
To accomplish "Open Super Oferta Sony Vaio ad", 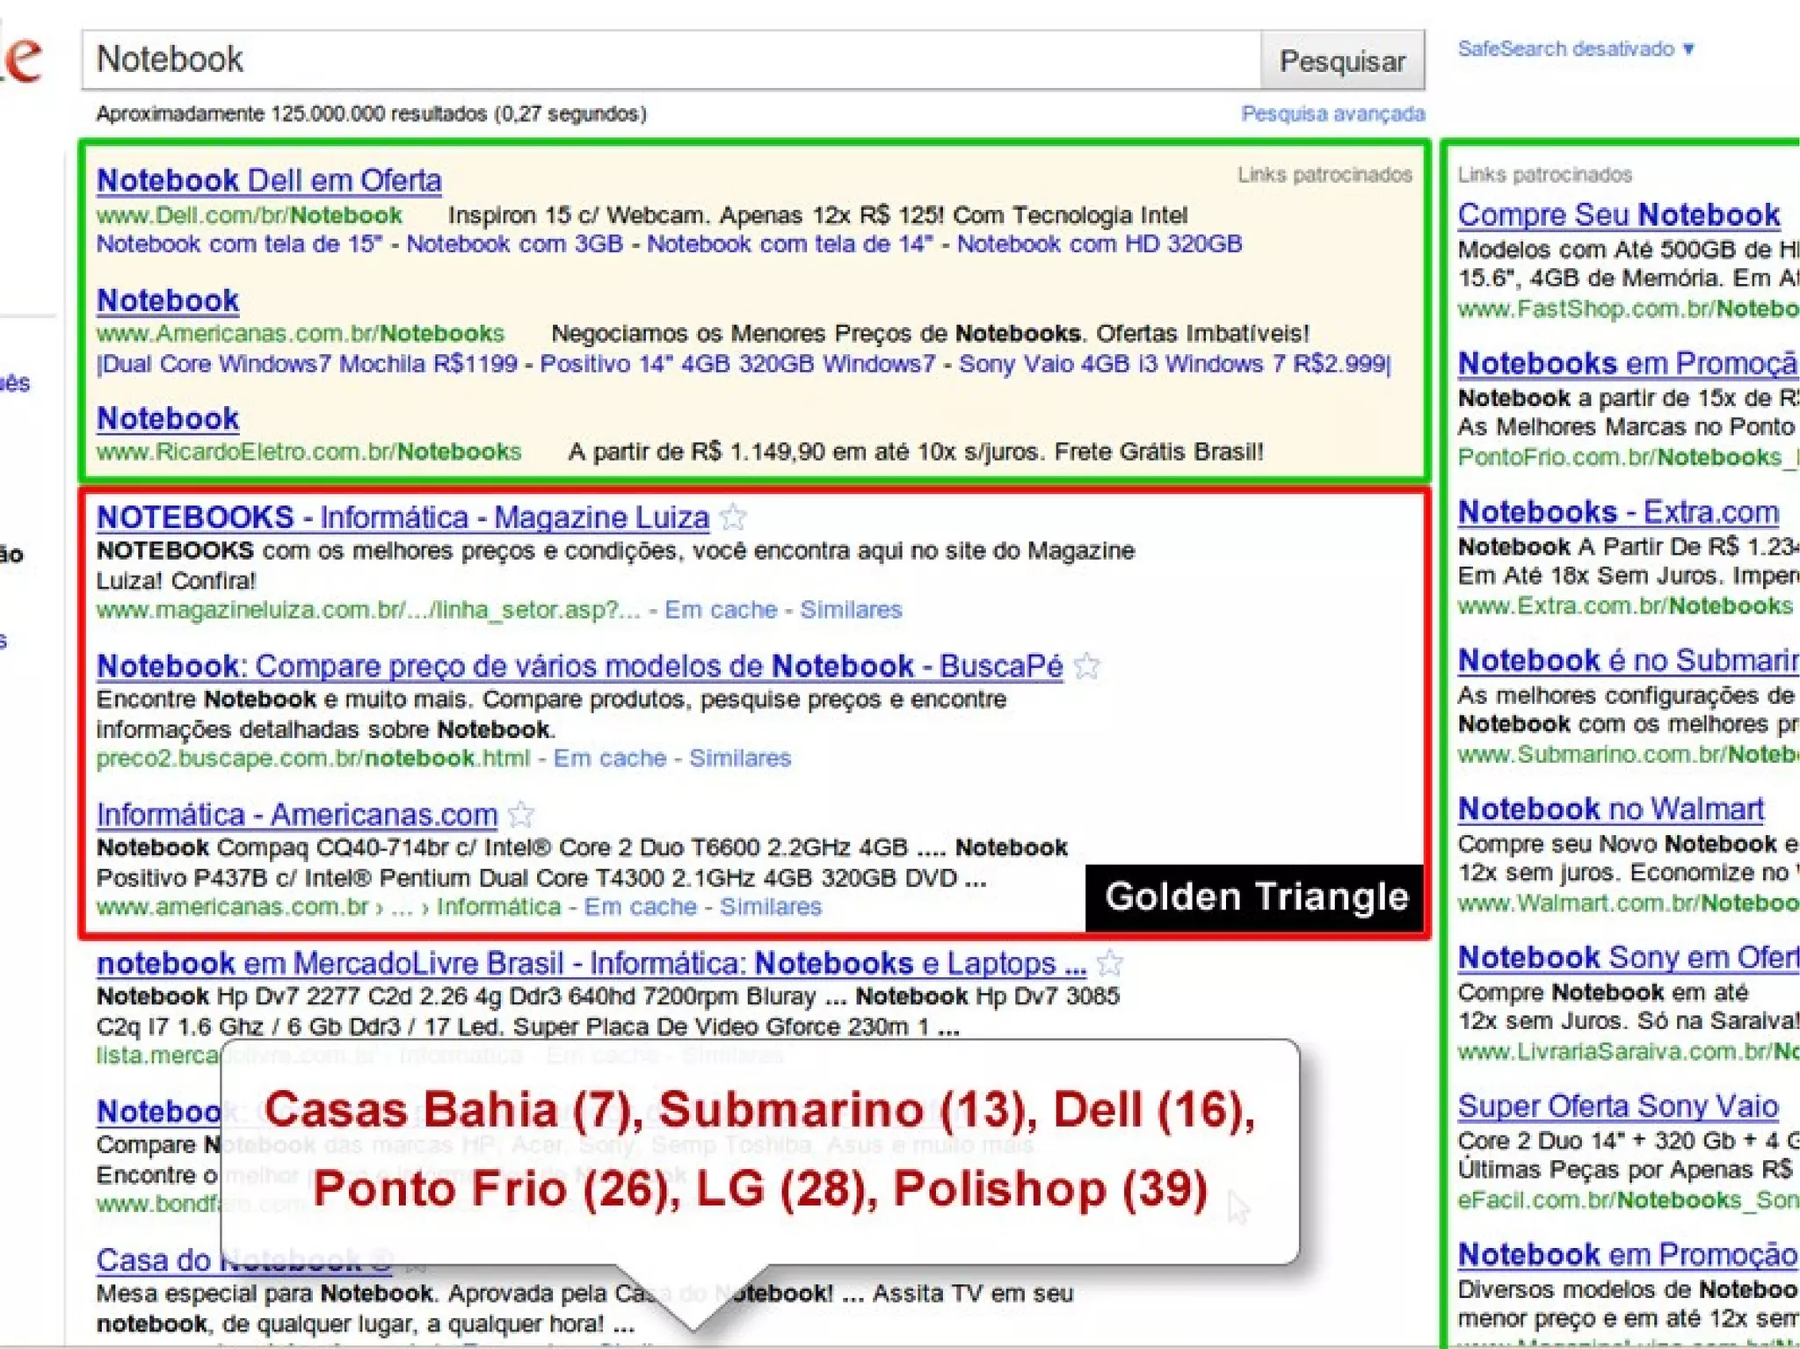I will [1617, 1106].
